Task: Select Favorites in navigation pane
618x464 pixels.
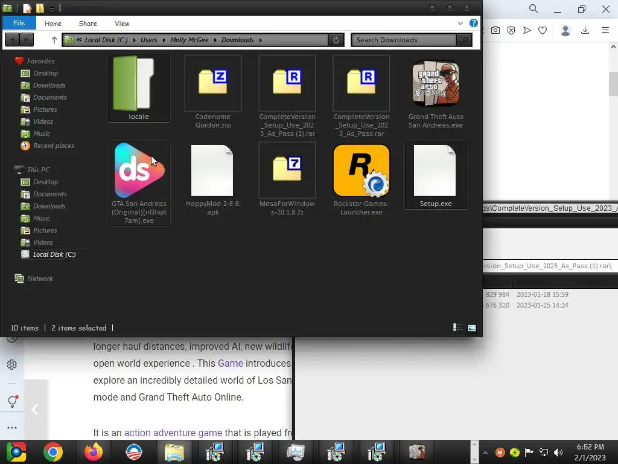Action: (x=40, y=61)
